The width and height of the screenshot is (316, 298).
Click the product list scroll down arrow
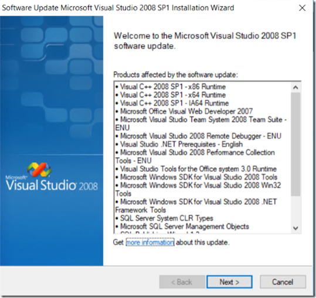click(295, 228)
